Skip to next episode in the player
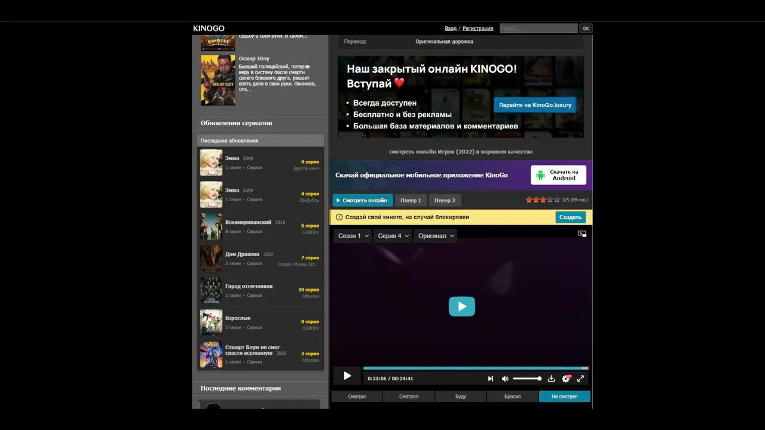Screen dimensions: 765x430 pos(491,379)
